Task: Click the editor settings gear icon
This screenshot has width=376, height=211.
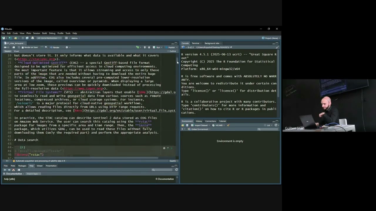Action: 67,47
